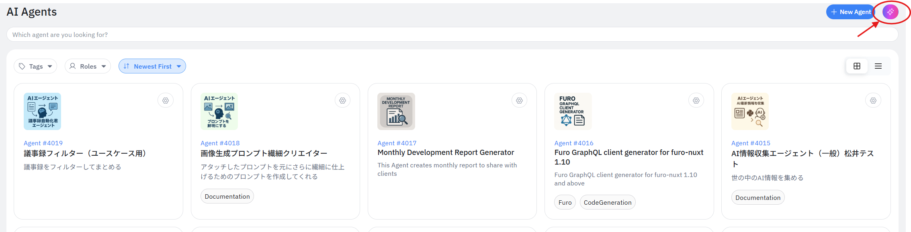The height and width of the screenshot is (232, 911).
Task: Click settings gear on Agent #4015 card
Action: (873, 101)
